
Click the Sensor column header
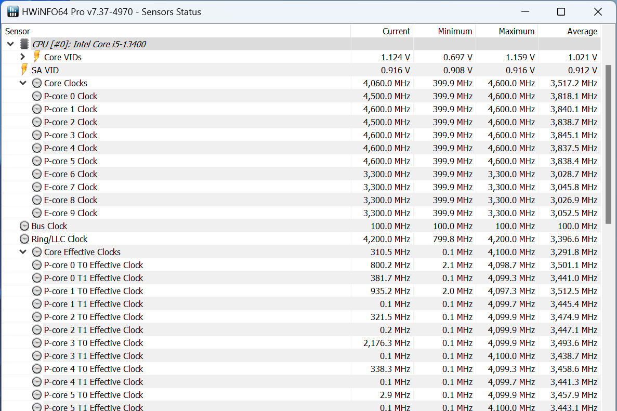176,31
